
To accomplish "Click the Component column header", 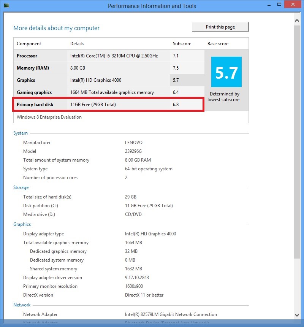I will (29, 44).
